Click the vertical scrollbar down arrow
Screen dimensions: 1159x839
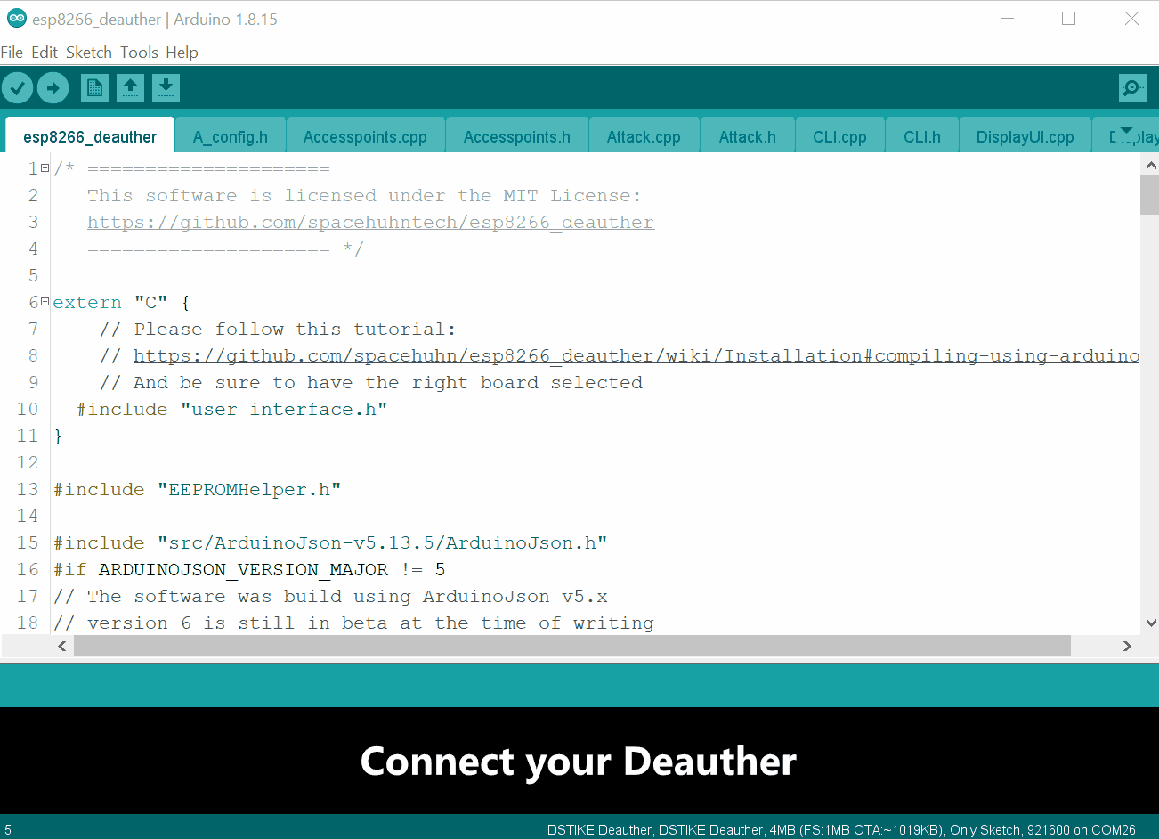[1150, 623]
